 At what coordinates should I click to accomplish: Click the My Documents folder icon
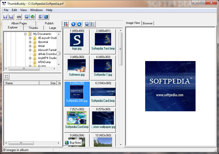(30, 34)
